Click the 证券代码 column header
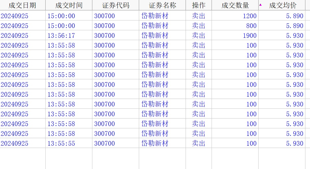The height and width of the screenshot is (169, 310). tap(116, 5)
